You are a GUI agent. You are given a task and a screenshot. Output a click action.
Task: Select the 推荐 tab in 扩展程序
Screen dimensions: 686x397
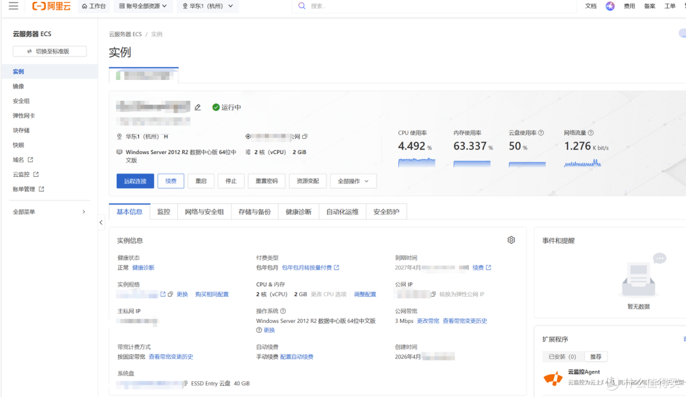click(x=595, y=357)
